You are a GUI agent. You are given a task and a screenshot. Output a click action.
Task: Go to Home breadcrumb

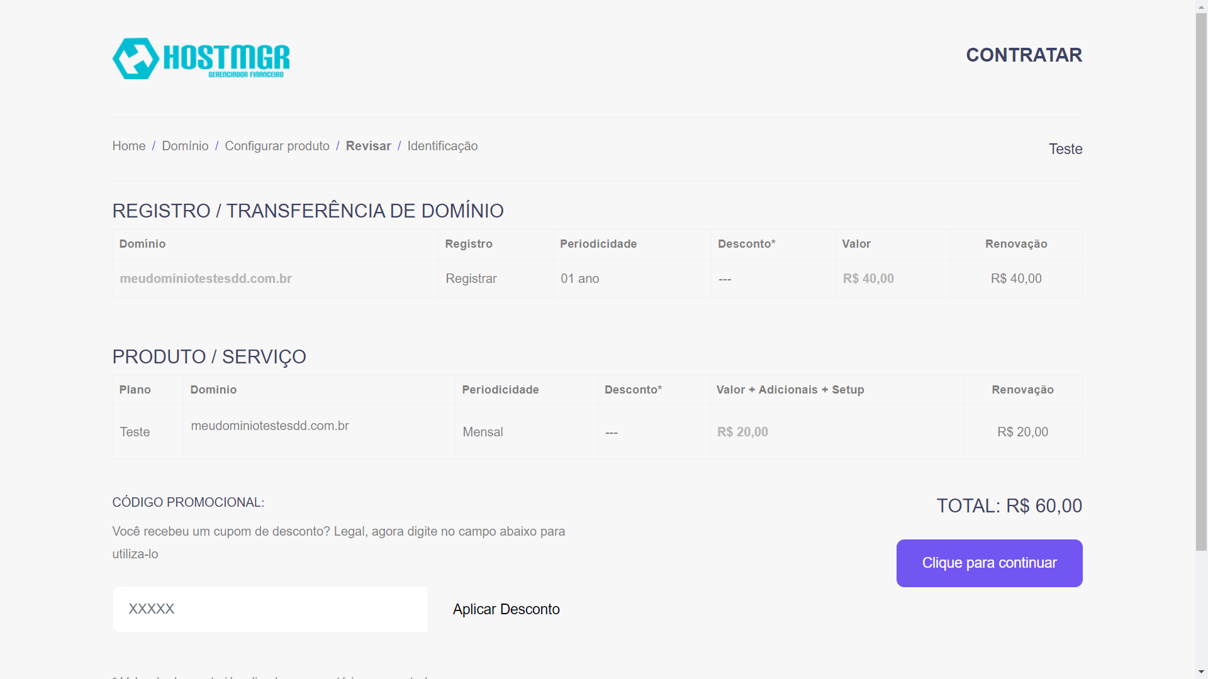[x=128, y=146]
